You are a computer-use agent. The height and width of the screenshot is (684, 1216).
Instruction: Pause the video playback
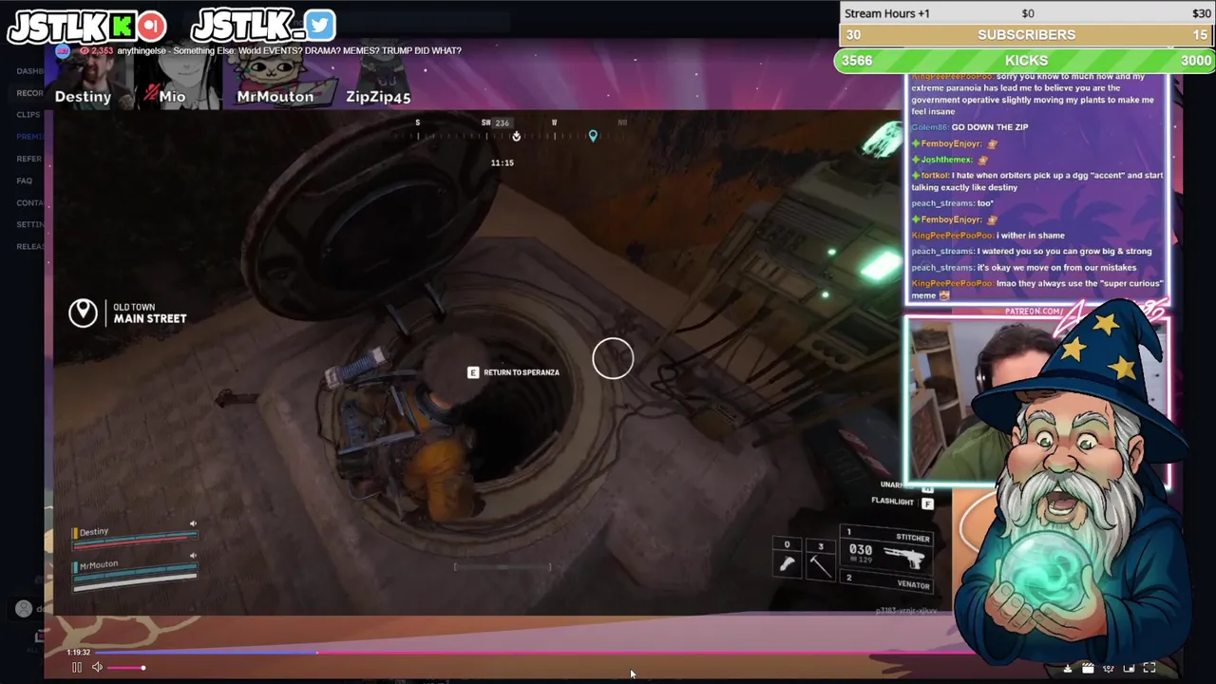tap(76, 667)
